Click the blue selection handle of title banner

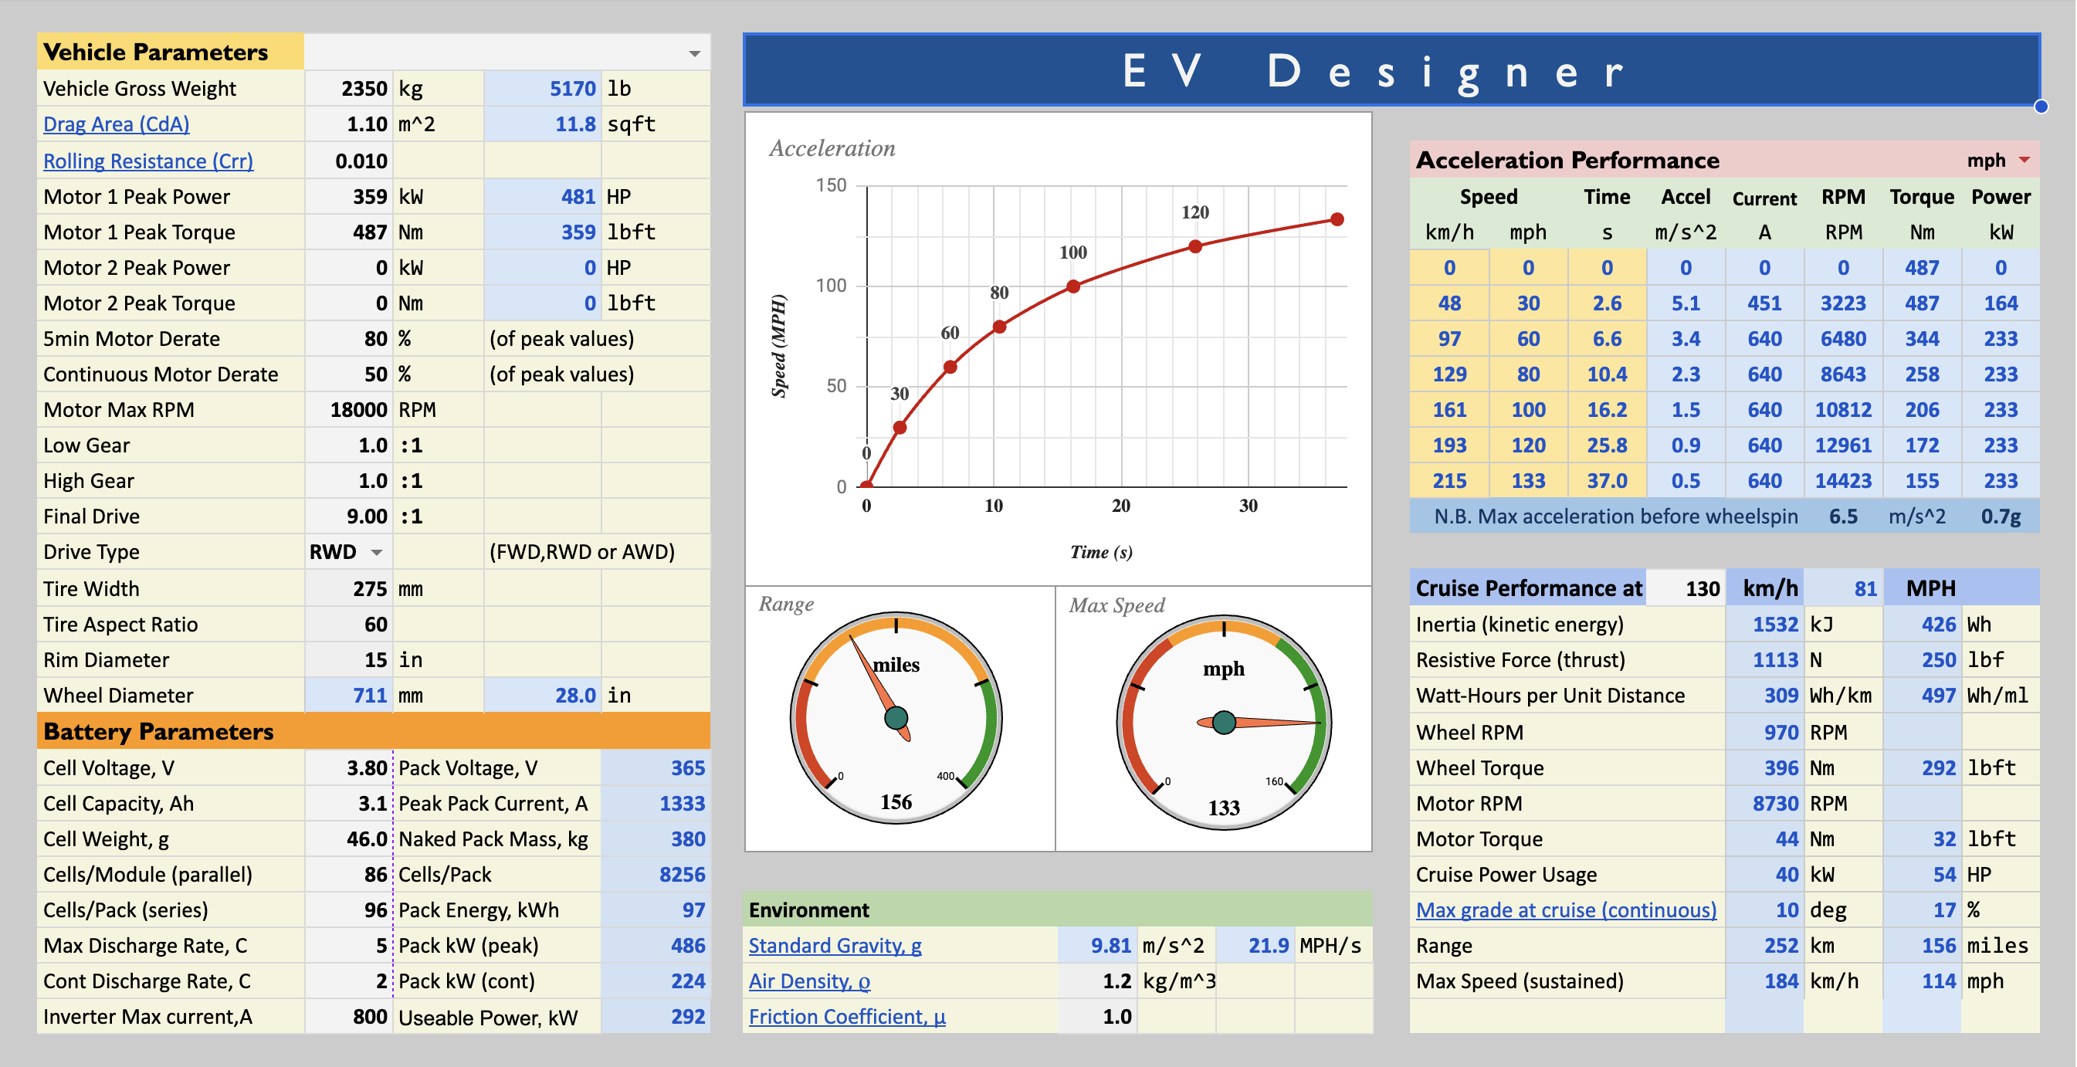tap(2041, 107)
